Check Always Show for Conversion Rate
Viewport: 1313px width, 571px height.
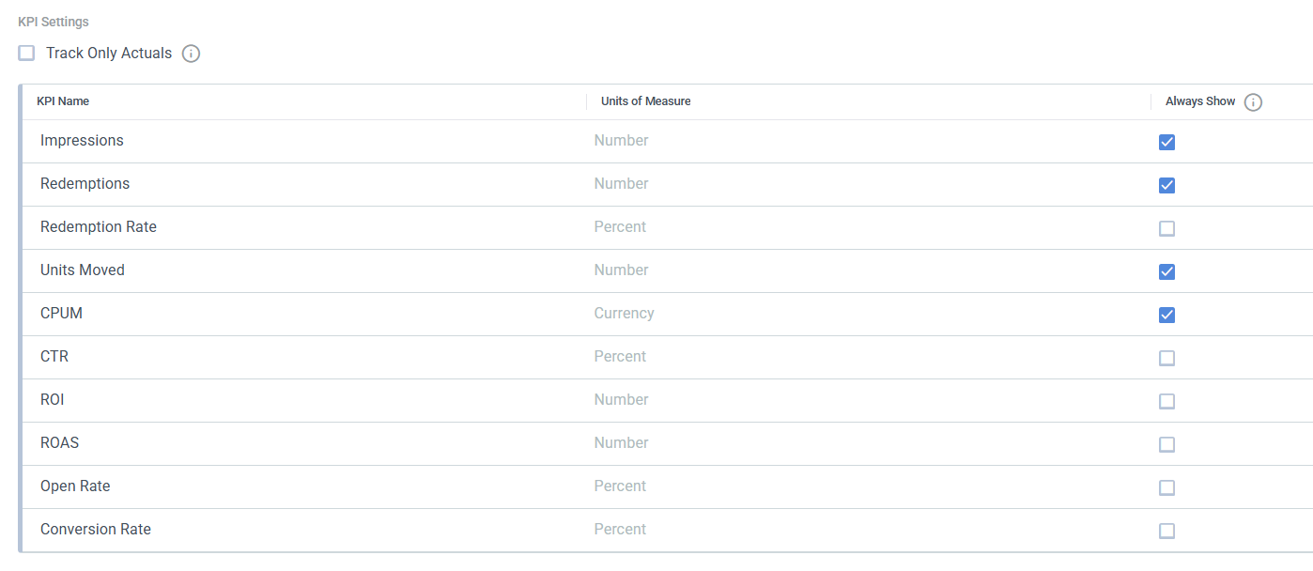[1166, 531]
